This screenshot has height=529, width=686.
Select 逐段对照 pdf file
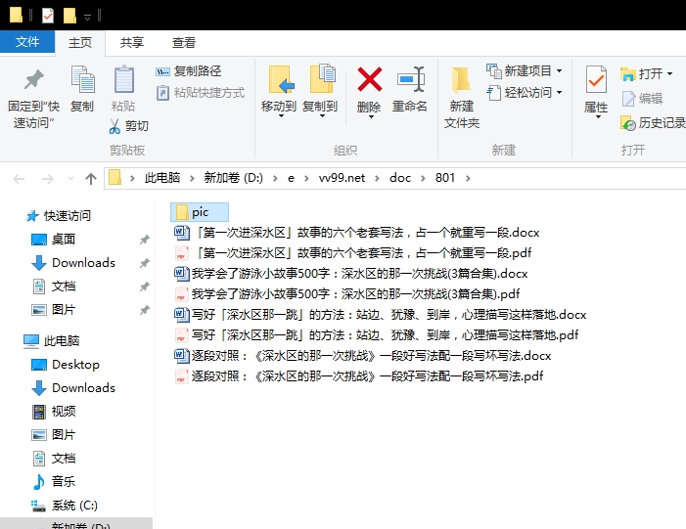tap(358, 376)
